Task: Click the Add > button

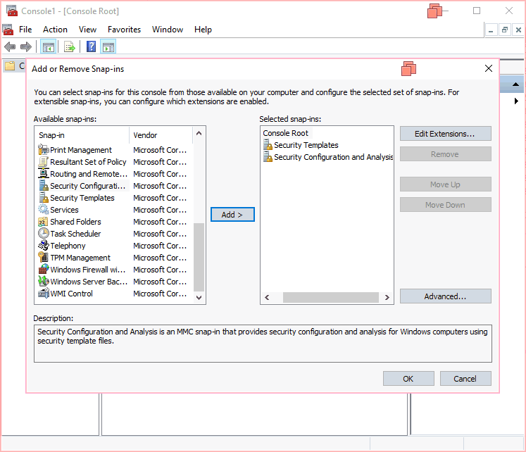Action: tap(232, 215)
